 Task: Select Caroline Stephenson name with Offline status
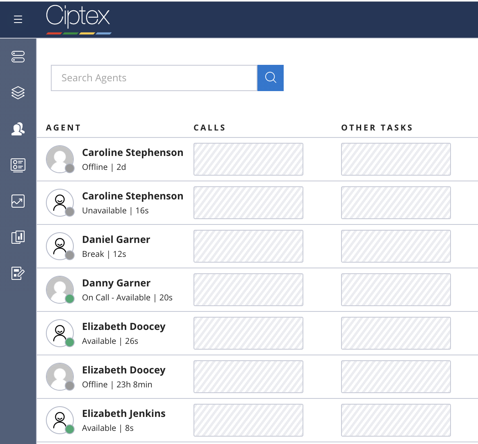[x=132, y=153]
